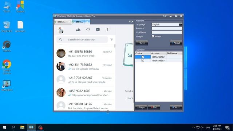This screenshot has height=131, width=233.
Task: Open chat with +91 95678 50850
Action: pos(84,53)
